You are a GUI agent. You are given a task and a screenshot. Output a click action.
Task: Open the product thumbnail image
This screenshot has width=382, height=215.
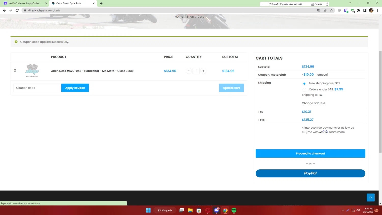click(x=32, y=71)
